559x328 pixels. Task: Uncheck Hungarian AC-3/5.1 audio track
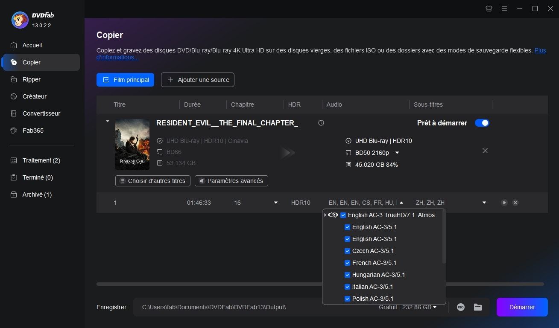(347, 275)
